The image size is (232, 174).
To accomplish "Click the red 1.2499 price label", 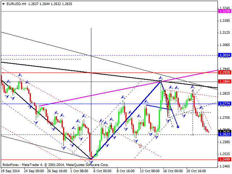I will pyautogui.click(x=224, y=159).
